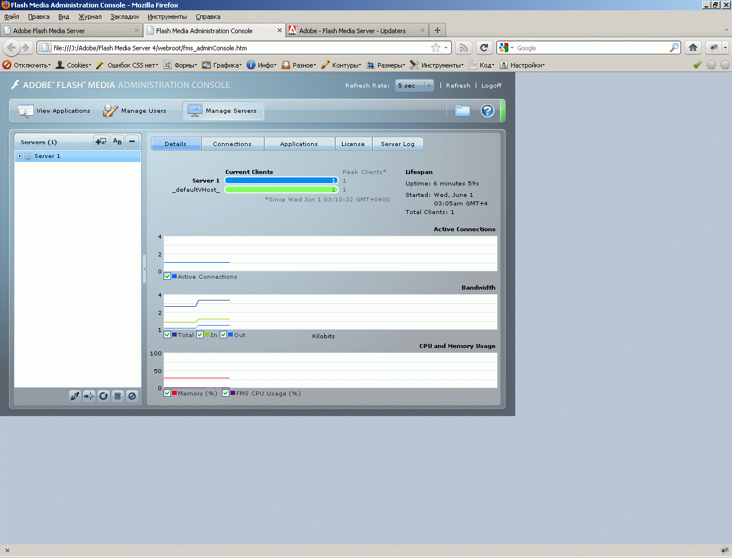Open the Инфо toolbar dropdown
The image size is (732, 558).
(x=262, y=65)
